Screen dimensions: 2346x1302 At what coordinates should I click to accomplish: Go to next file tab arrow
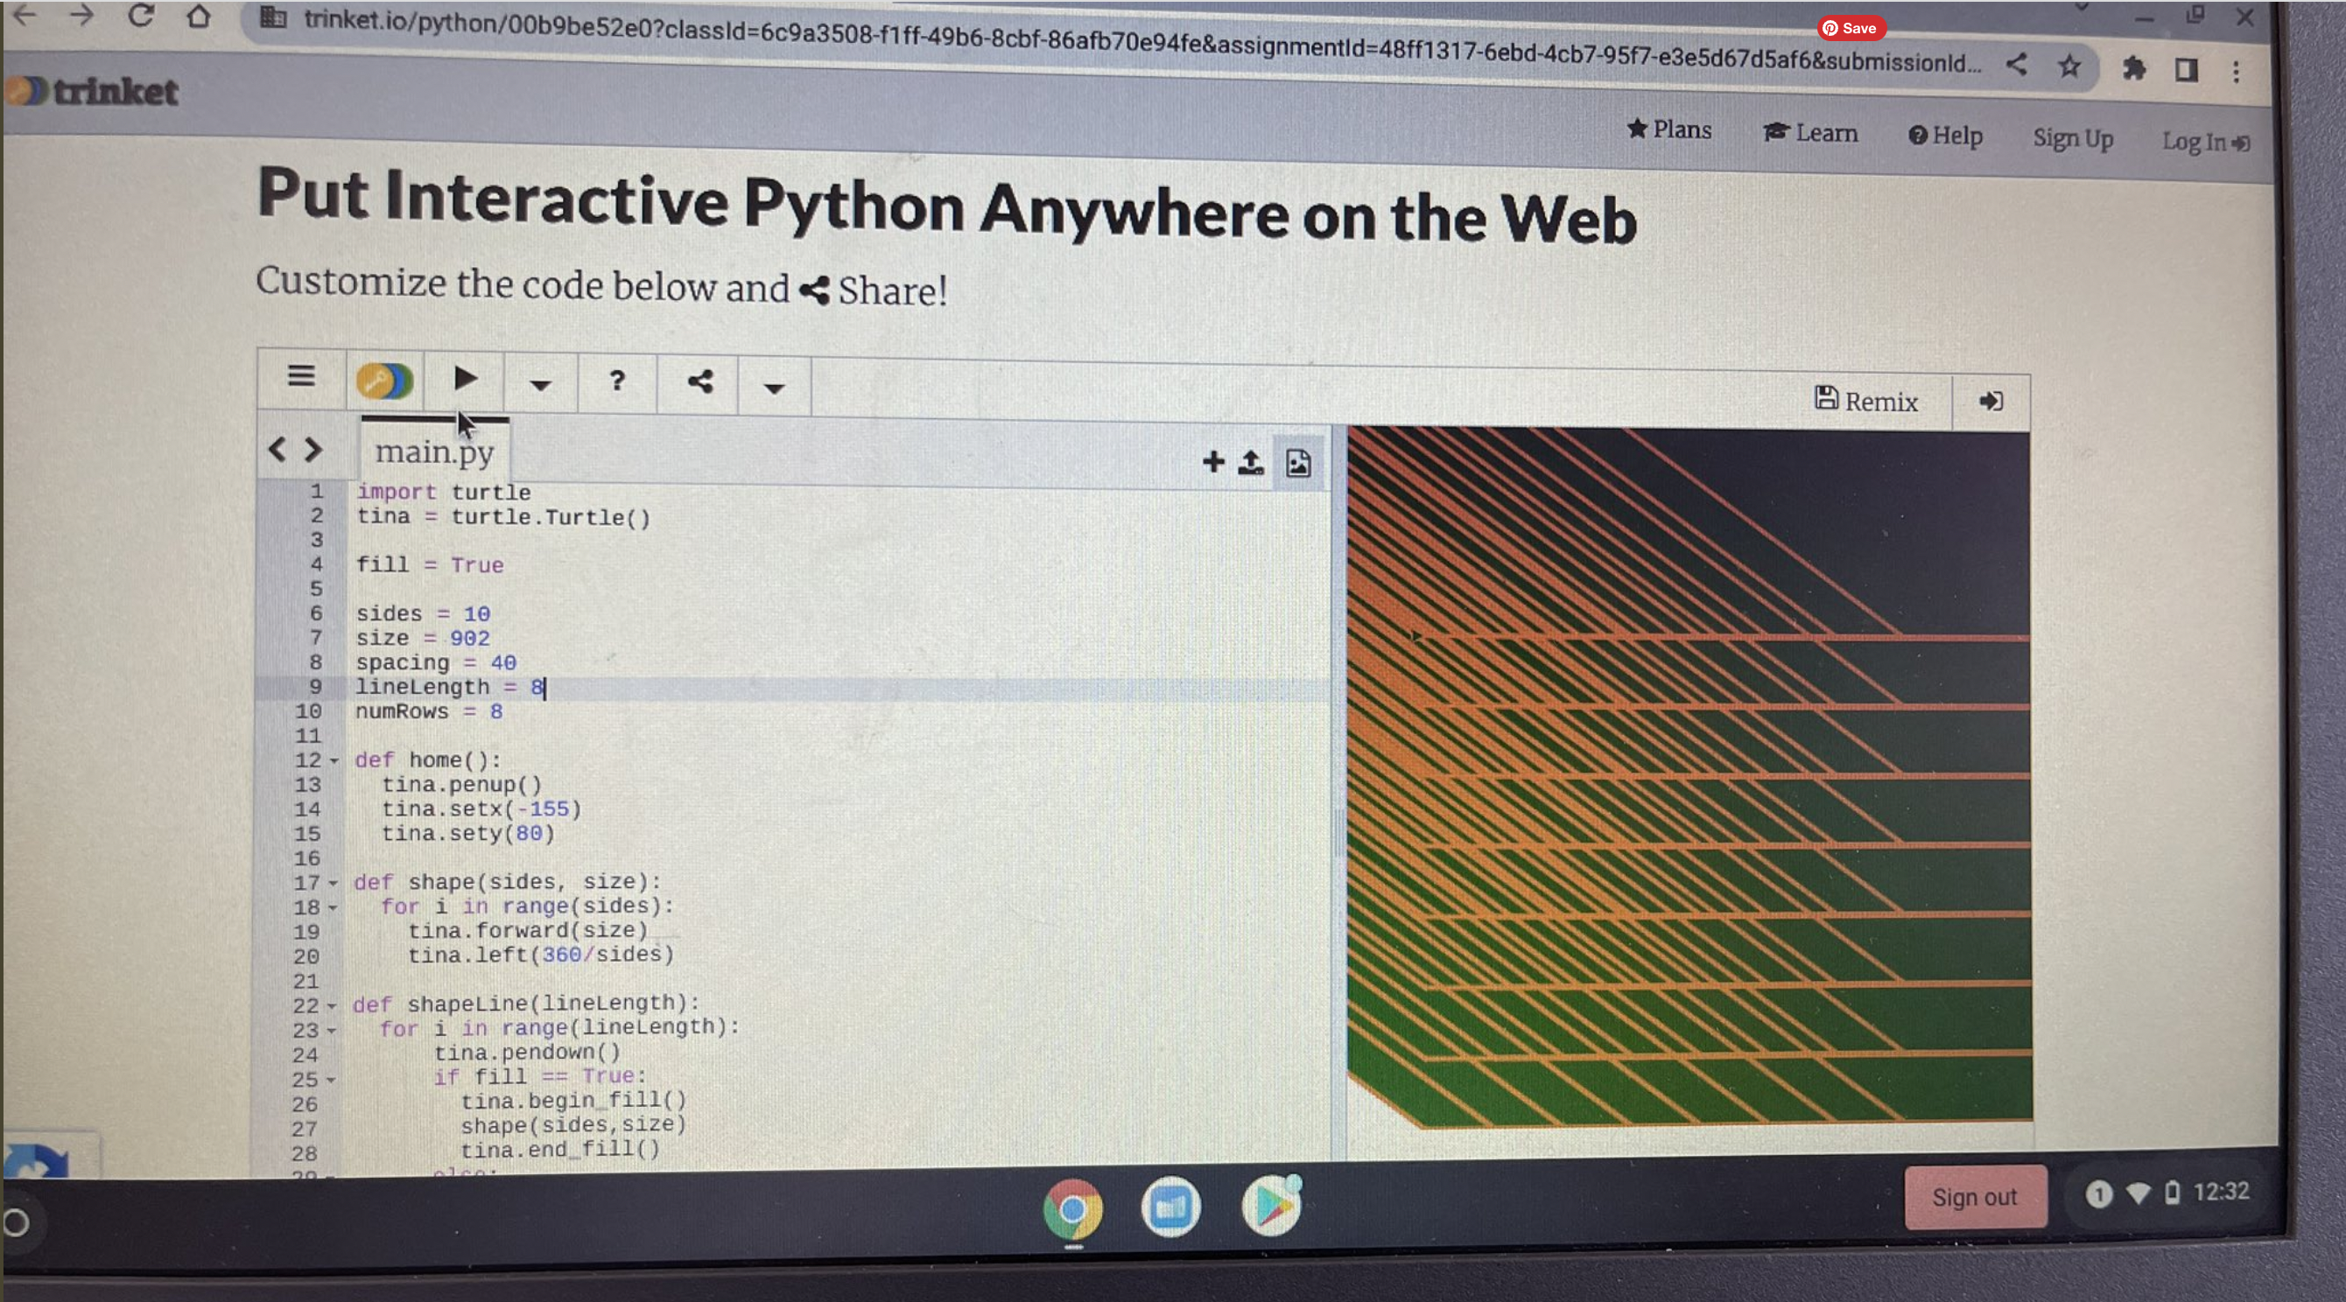point(313,449)
